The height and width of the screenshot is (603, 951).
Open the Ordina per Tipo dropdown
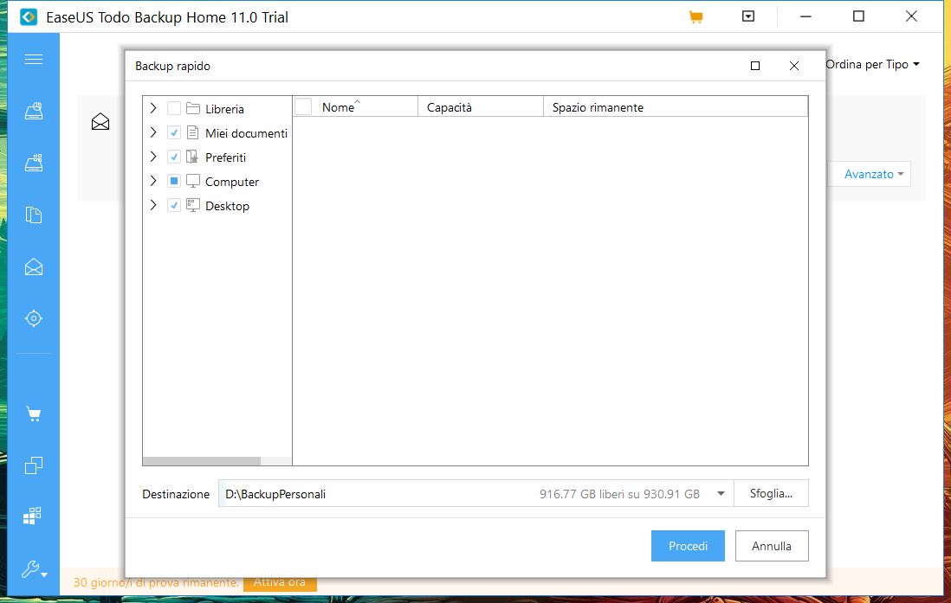(872, 64)
